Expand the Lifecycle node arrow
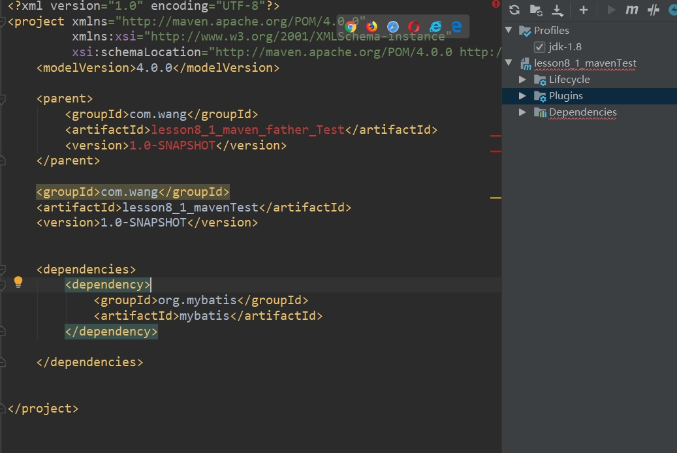 pos(522,80)
